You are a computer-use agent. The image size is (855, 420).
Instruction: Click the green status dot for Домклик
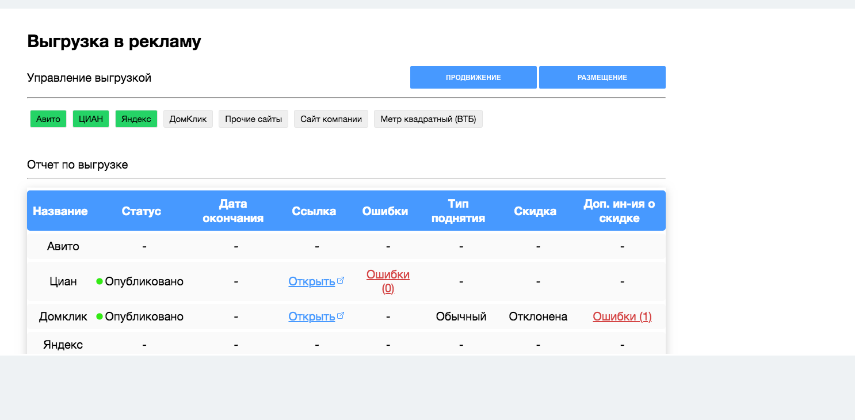click(100, 316)
